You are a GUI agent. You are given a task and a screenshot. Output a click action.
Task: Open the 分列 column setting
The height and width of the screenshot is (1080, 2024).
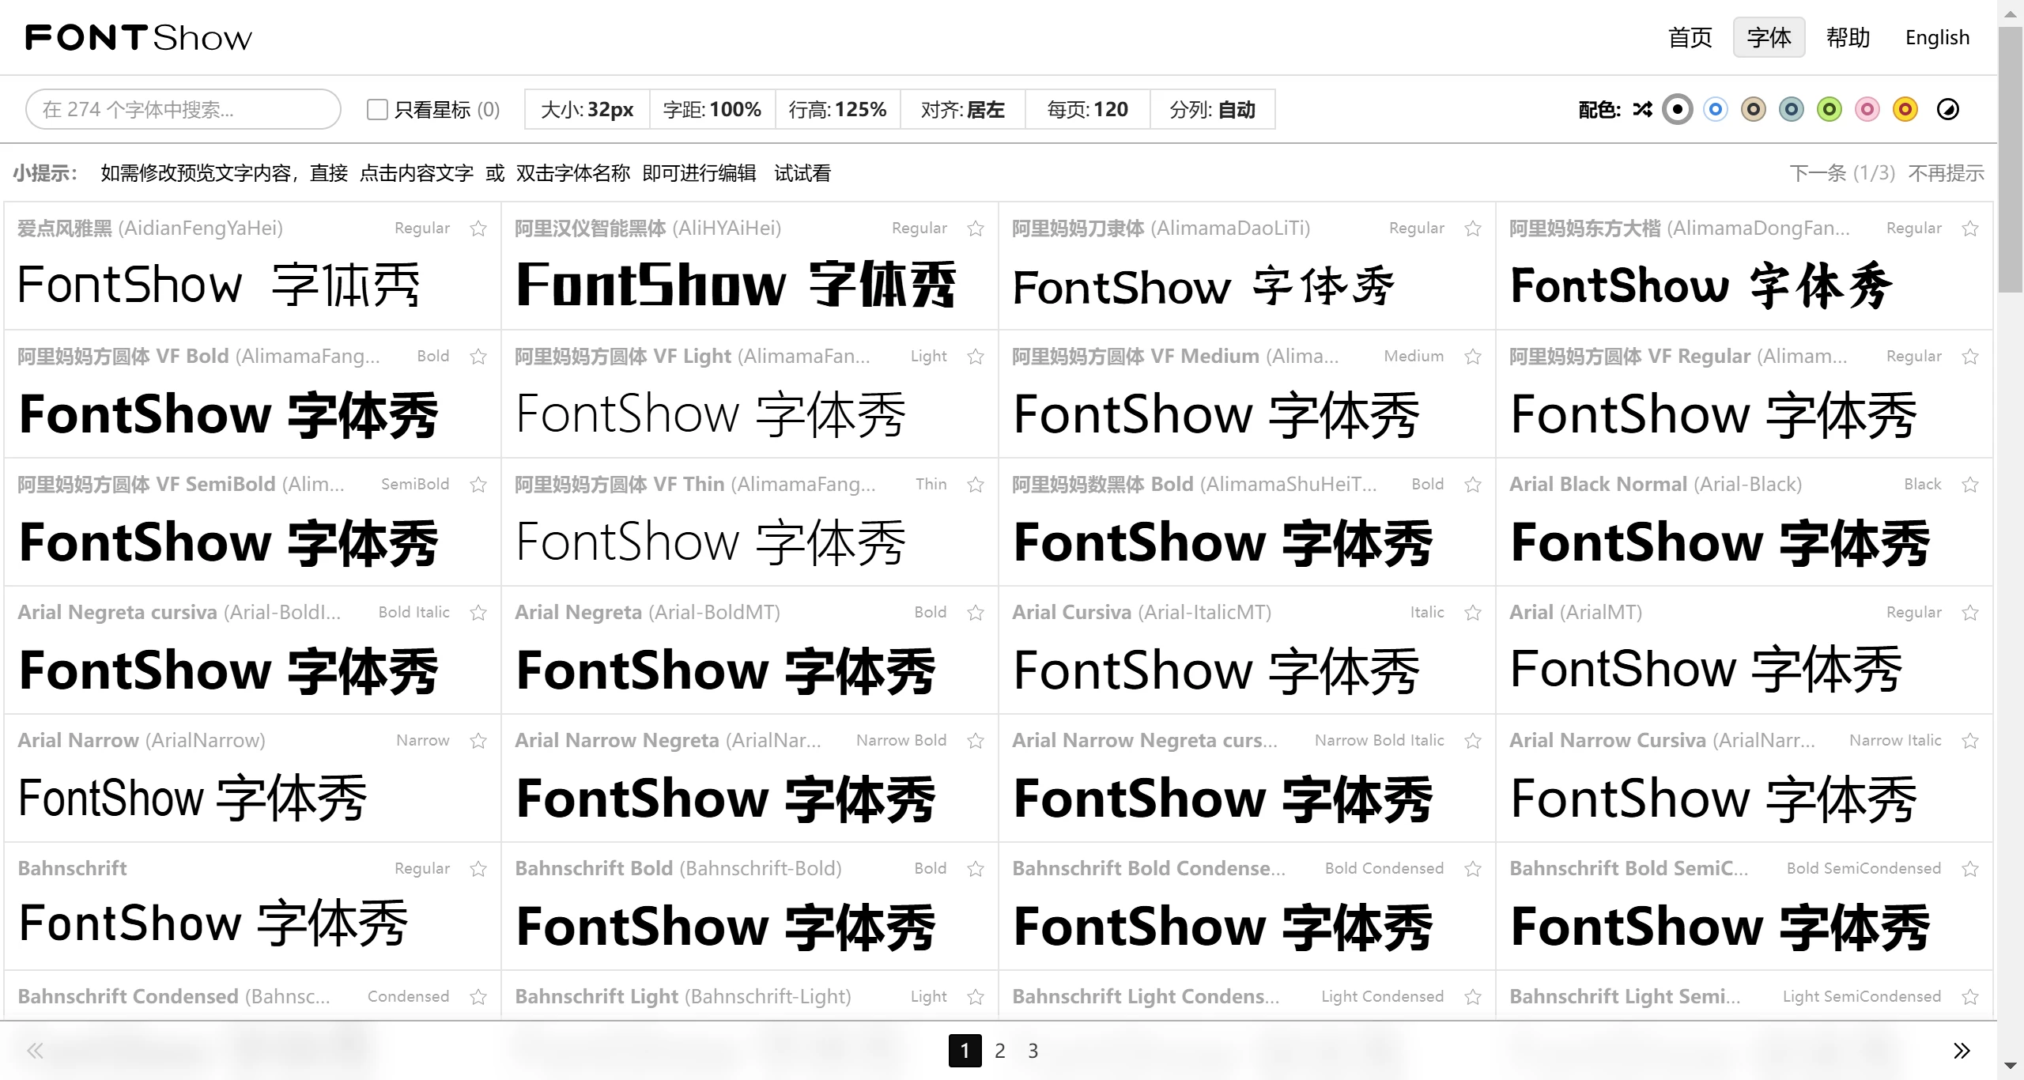(x=1212, y=109)
